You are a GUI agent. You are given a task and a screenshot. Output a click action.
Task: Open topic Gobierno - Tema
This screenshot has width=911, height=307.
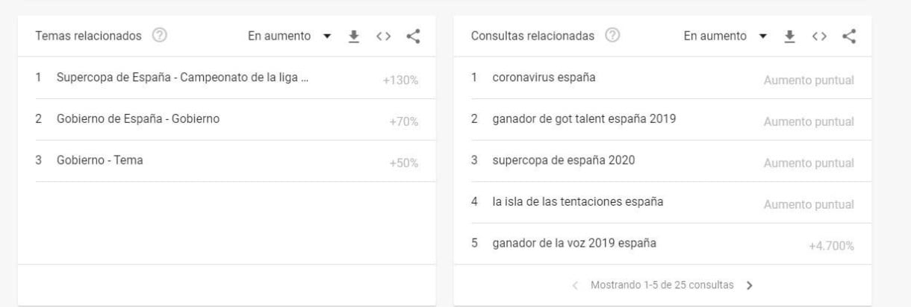point(100,160)
